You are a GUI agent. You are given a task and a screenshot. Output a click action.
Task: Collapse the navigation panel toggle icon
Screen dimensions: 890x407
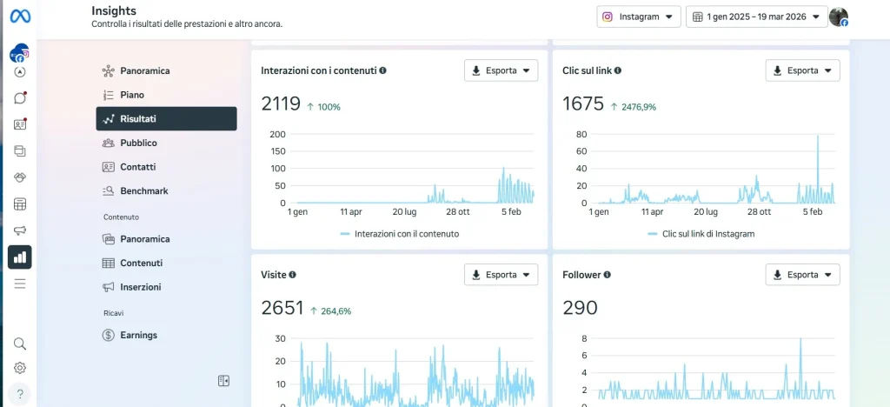pyautogui.click(x=223, y=380)
